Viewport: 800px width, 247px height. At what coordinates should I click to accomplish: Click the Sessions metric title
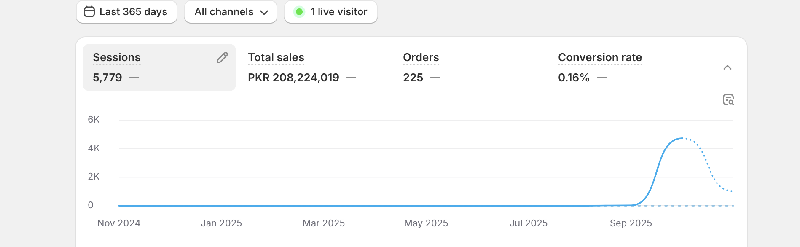pyautogui.click(x=117, y=58)
